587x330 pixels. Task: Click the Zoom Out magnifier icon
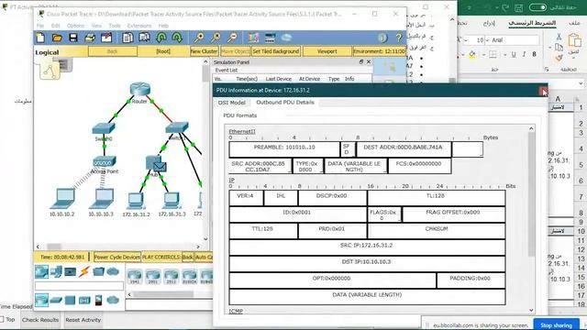pyautogui.click(x=232, y=38)
